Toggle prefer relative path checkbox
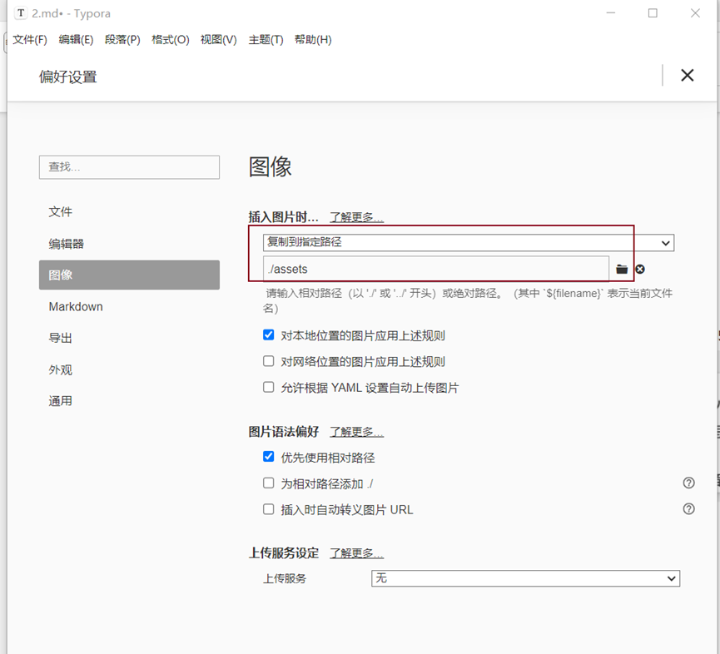 click(269, 457)
